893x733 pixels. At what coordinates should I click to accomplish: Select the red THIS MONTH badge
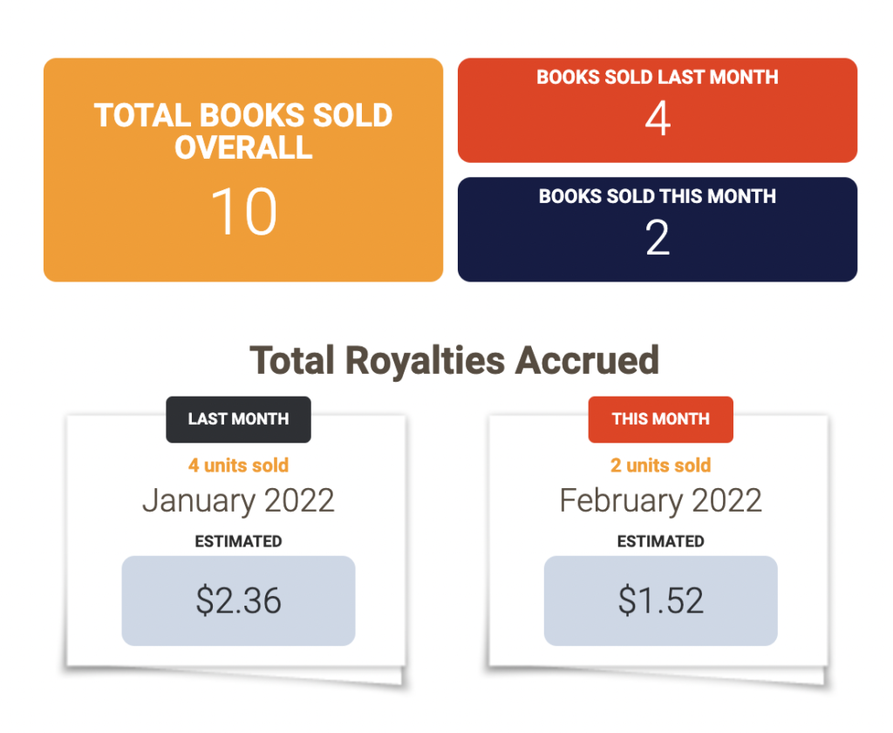660,419
